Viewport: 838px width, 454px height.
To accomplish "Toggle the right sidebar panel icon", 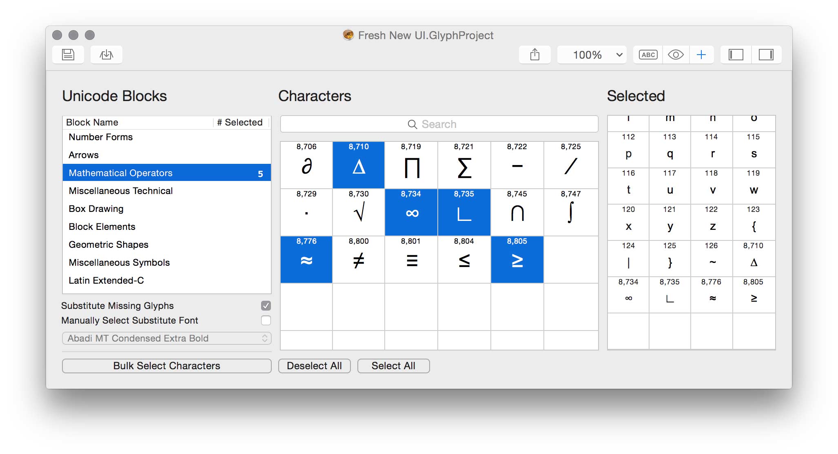I will point(766,55).
